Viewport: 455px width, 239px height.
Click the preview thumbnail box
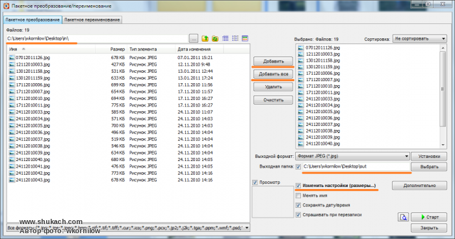pos(273,202)
